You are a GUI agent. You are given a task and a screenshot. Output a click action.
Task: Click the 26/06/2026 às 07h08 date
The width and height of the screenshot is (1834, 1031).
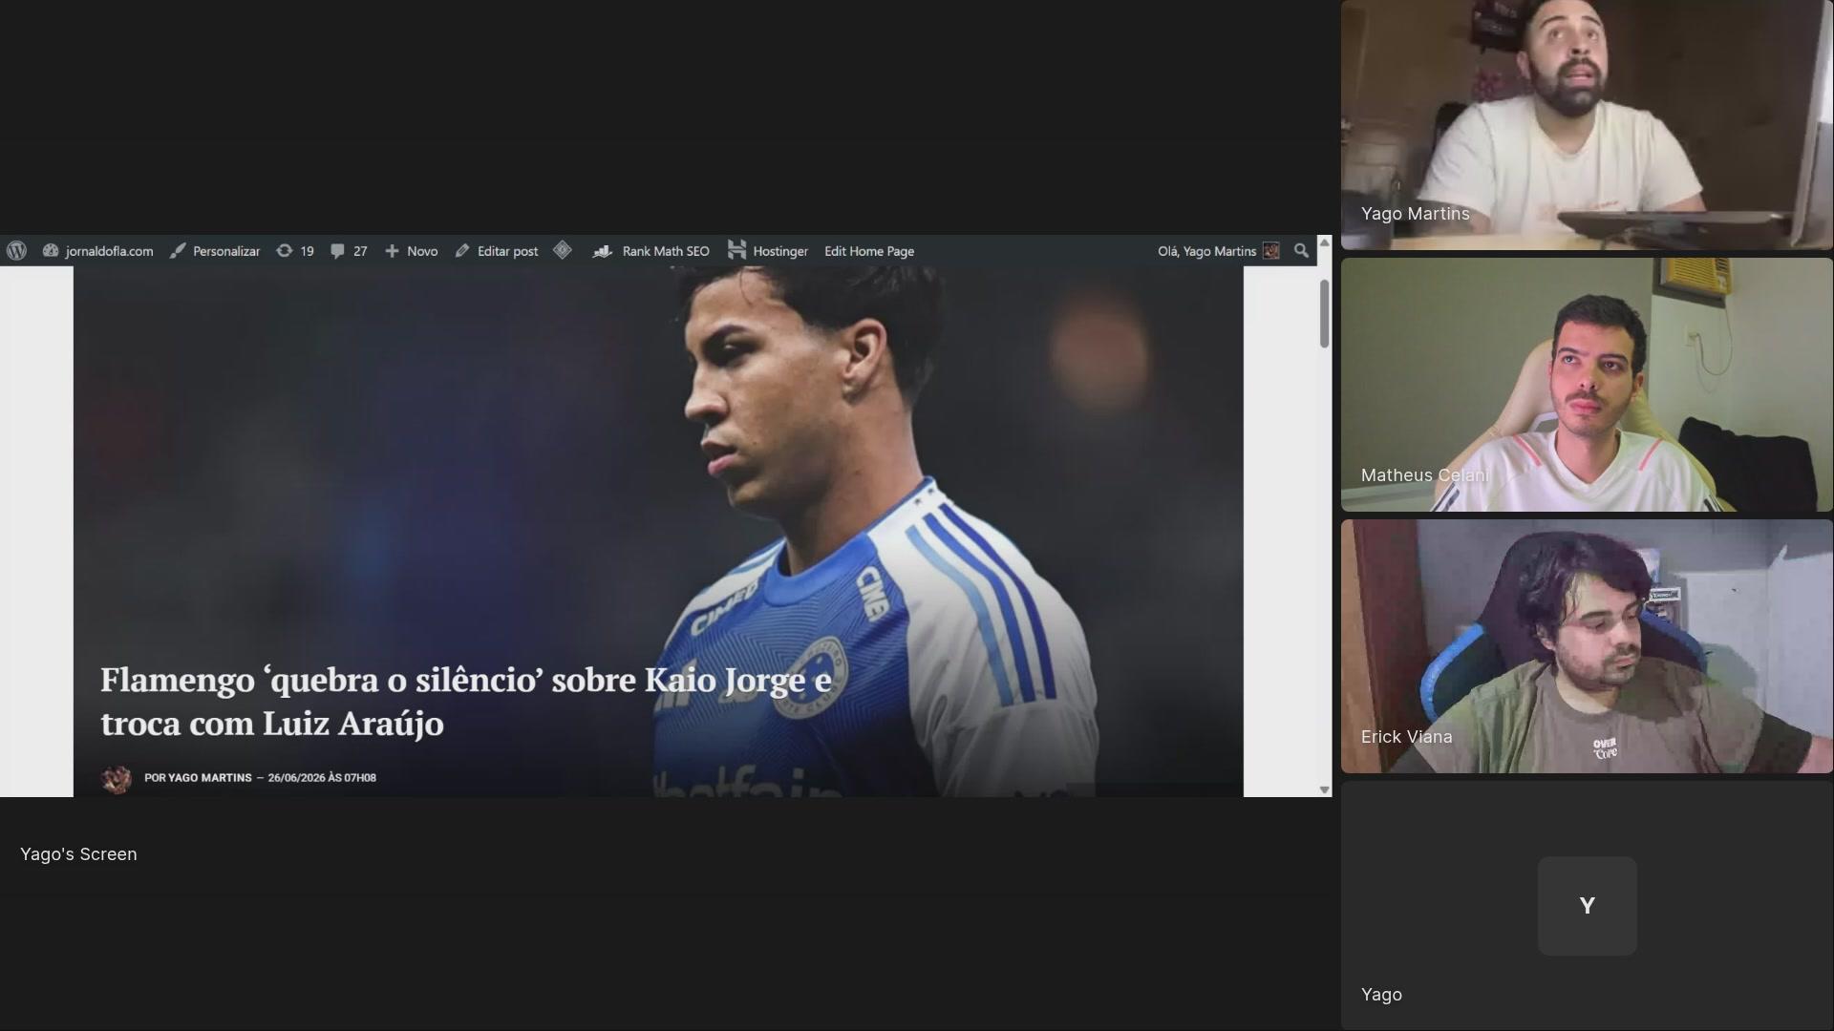point(322,778)
